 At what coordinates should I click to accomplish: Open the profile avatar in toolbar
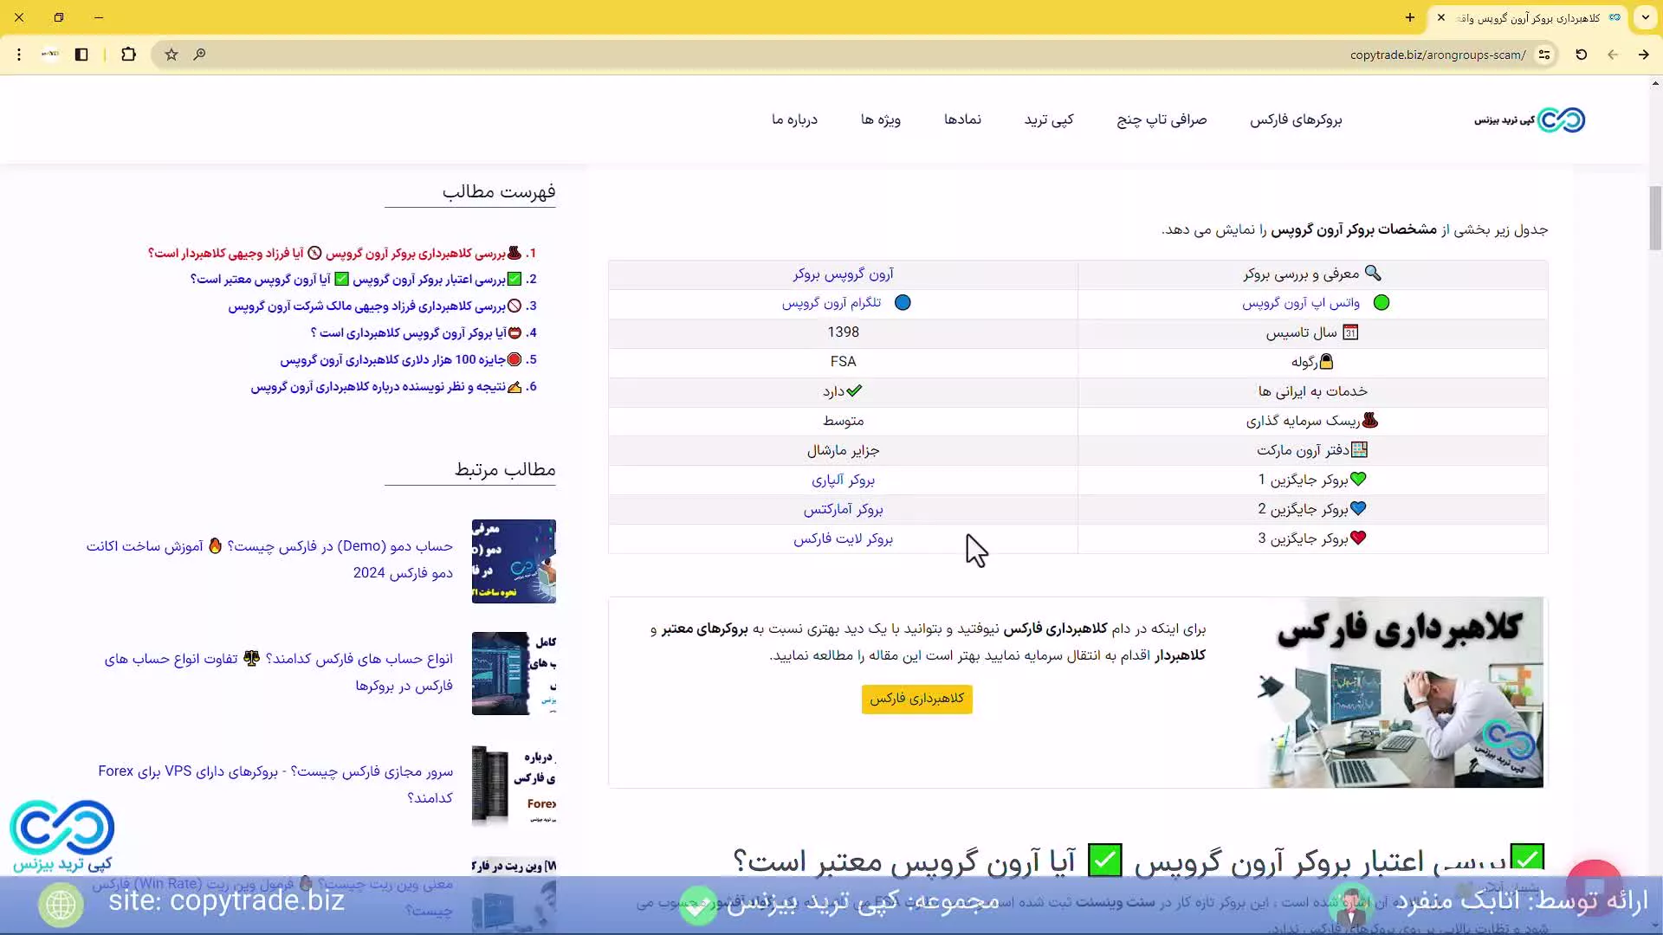[x=50, y=55]
